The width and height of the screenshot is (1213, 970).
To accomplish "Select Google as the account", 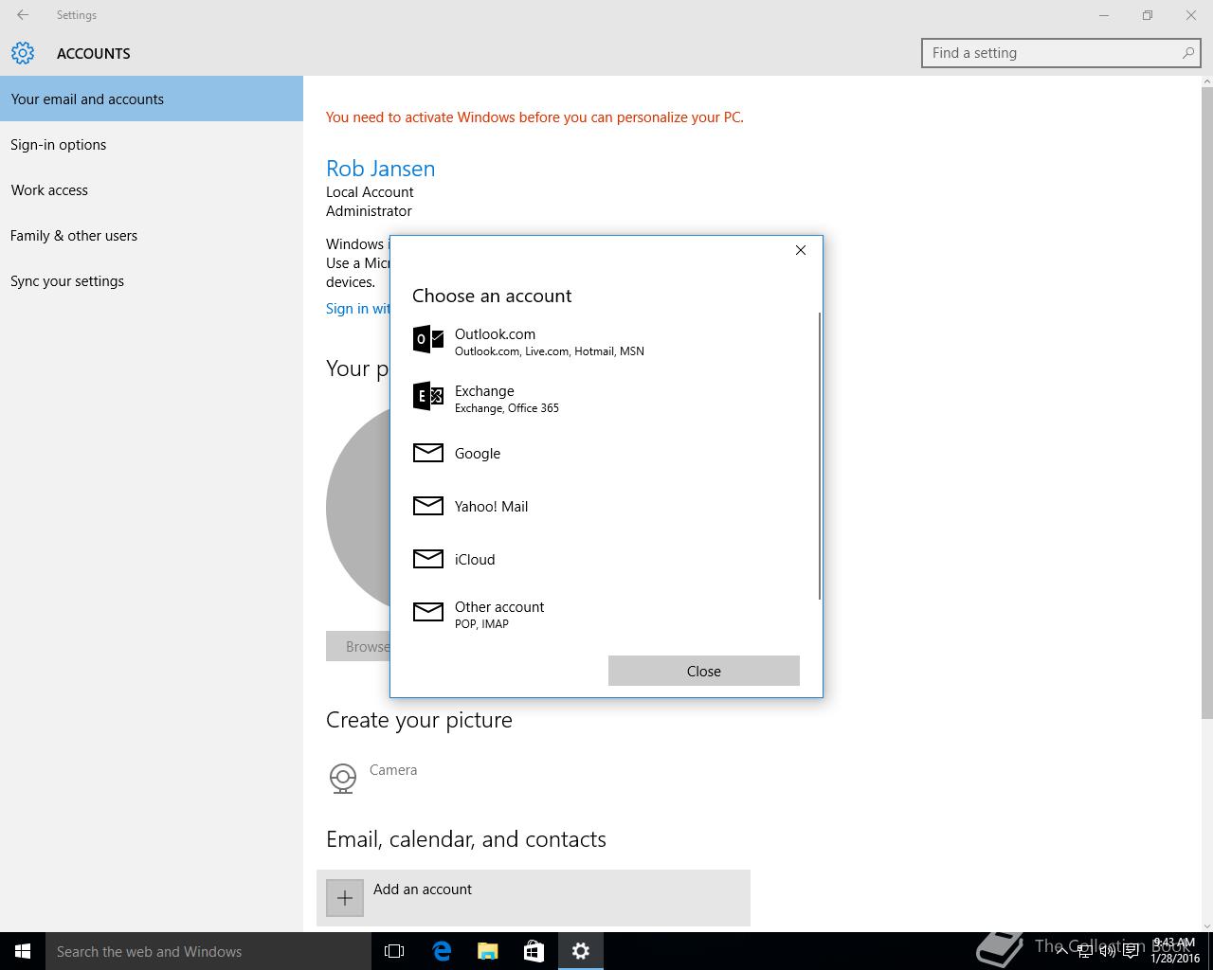I will click(606, 453).
